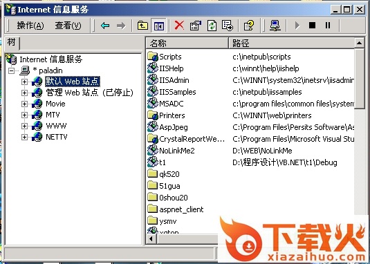
Task: Select the qk520 folder icon
Action: point(152,174)
